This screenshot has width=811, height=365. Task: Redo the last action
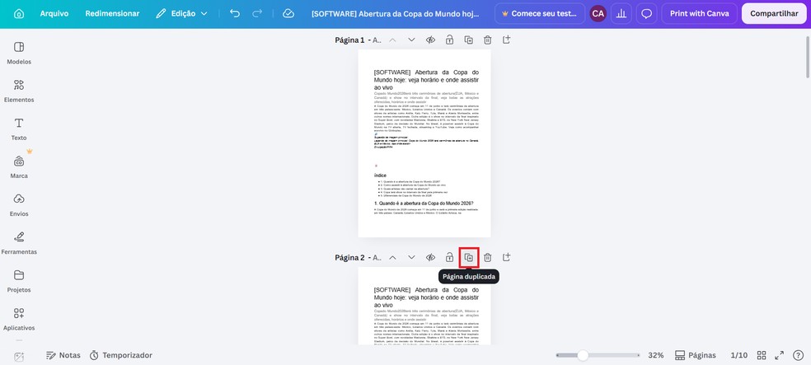(257, 14)
